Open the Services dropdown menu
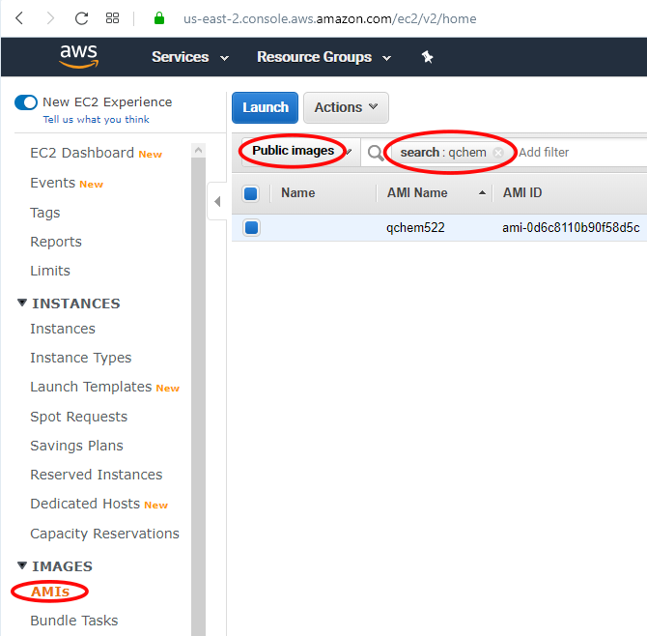The height and width of the screenshot is (636, 647). 190,57
